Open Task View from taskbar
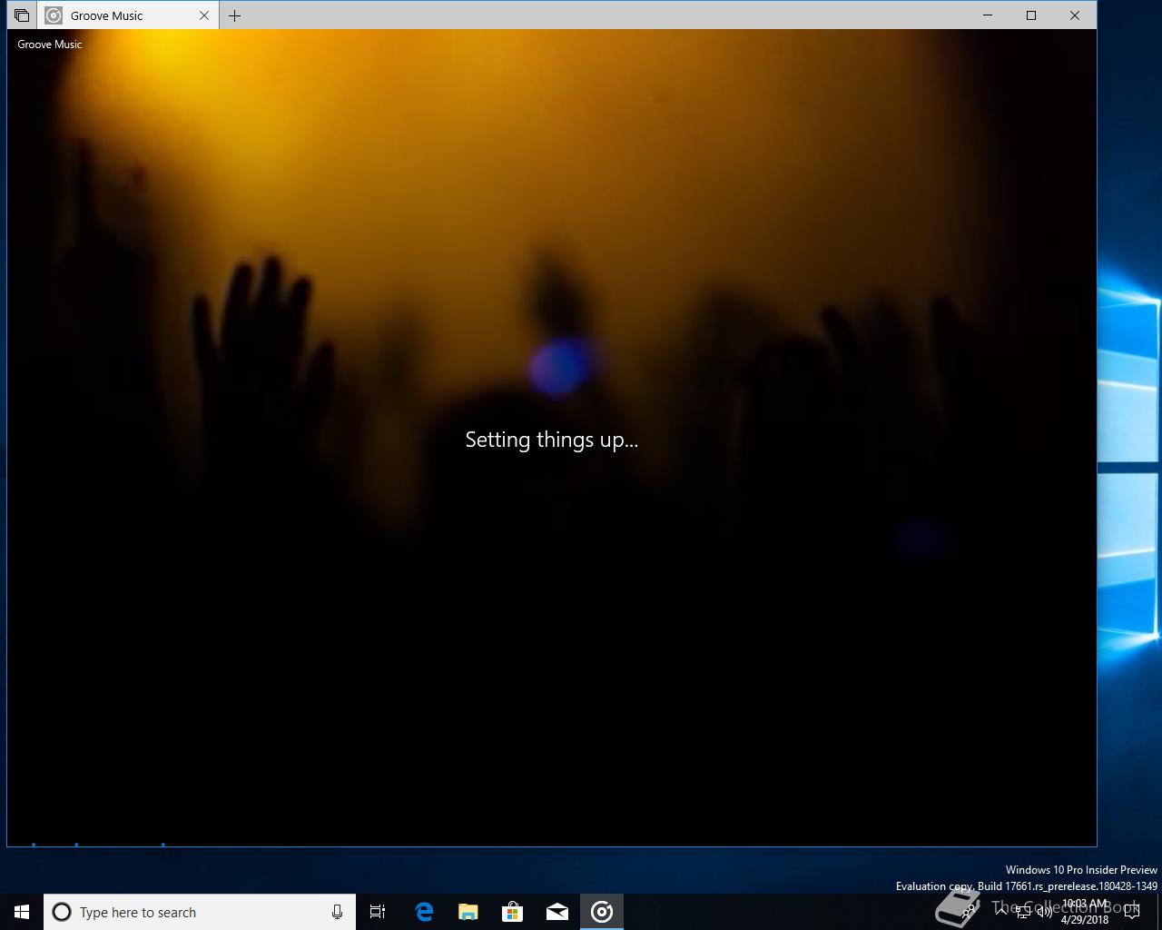This screenshot has width=1162, height=930. pos(378,912)
